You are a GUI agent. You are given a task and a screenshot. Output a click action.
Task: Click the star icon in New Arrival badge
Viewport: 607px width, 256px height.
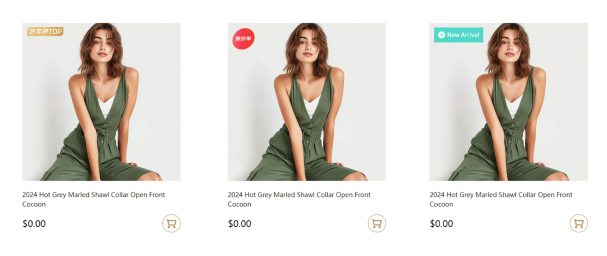442,35
